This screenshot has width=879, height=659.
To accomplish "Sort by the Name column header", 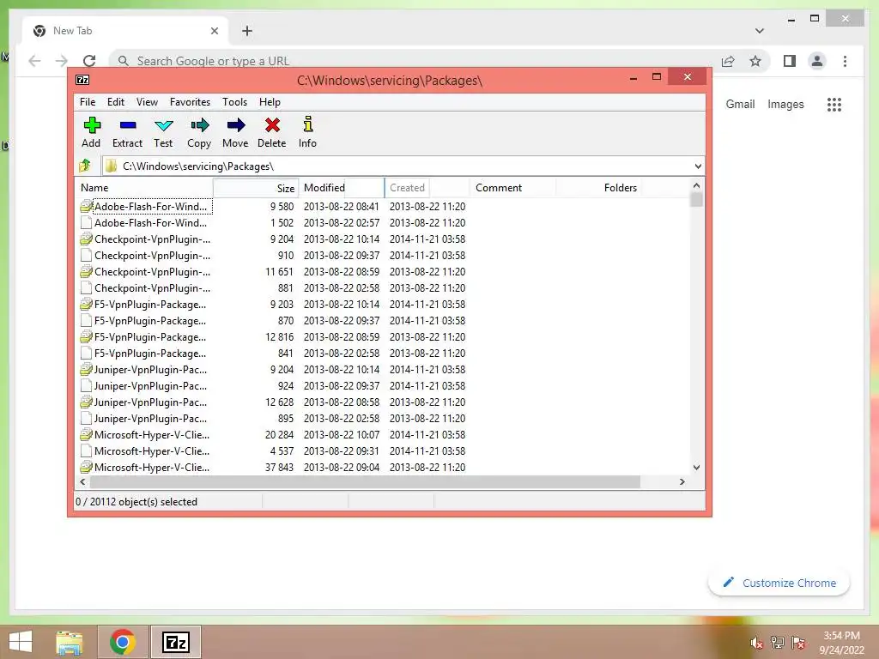I will (144, 188).
